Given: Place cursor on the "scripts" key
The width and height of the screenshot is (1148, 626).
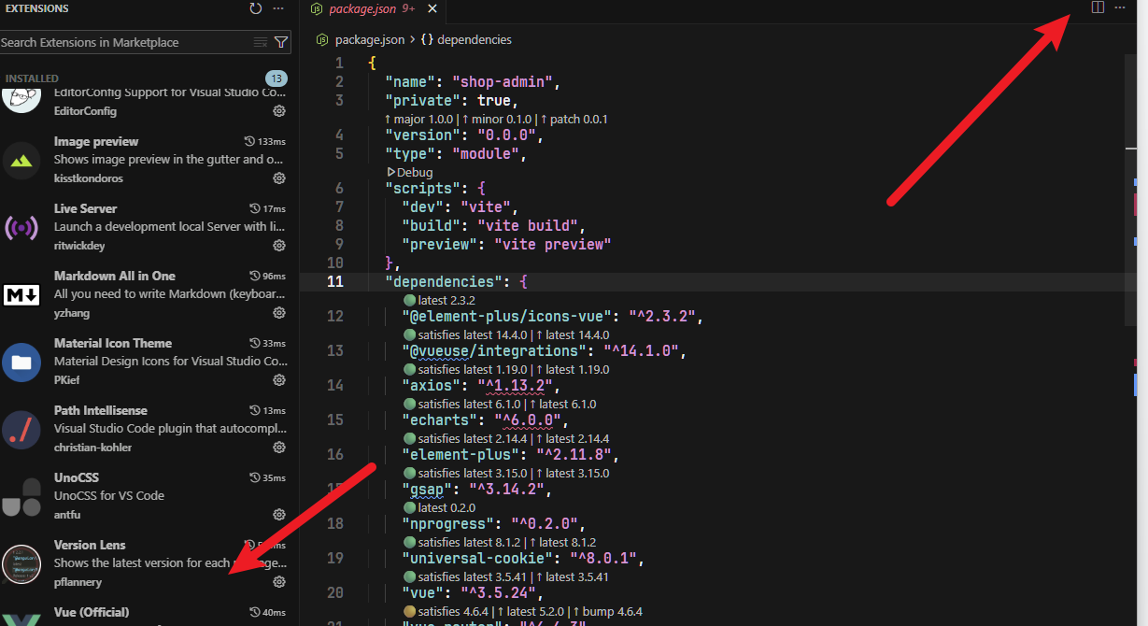Looking at the screenshot, I should tap(421, 189).
